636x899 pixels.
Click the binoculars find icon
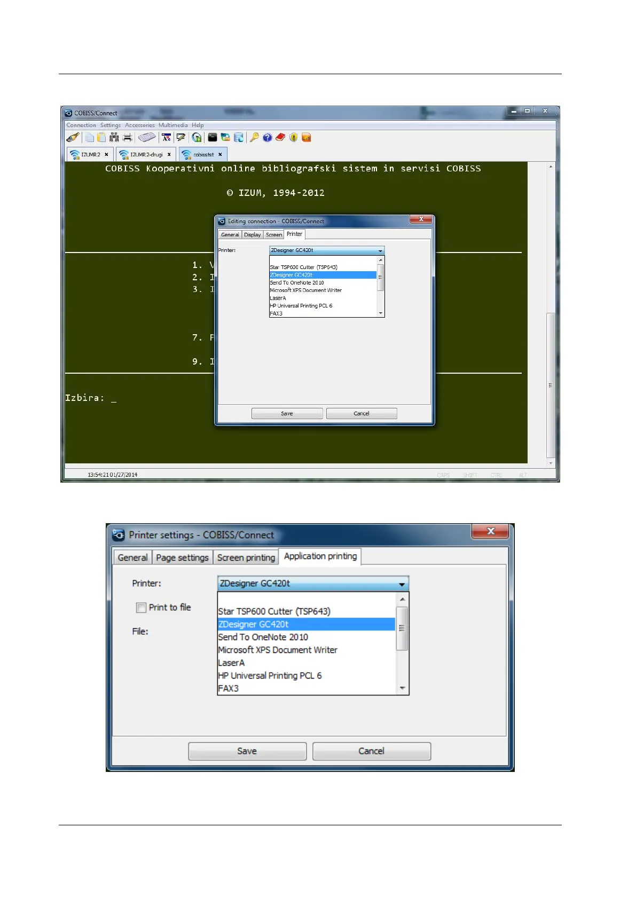click(x=114, y=138)
